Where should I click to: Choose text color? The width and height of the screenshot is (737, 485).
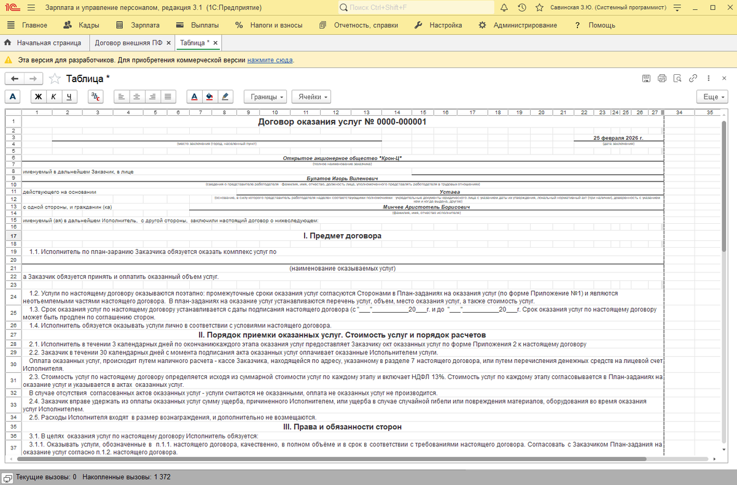(x=194, y=97)
